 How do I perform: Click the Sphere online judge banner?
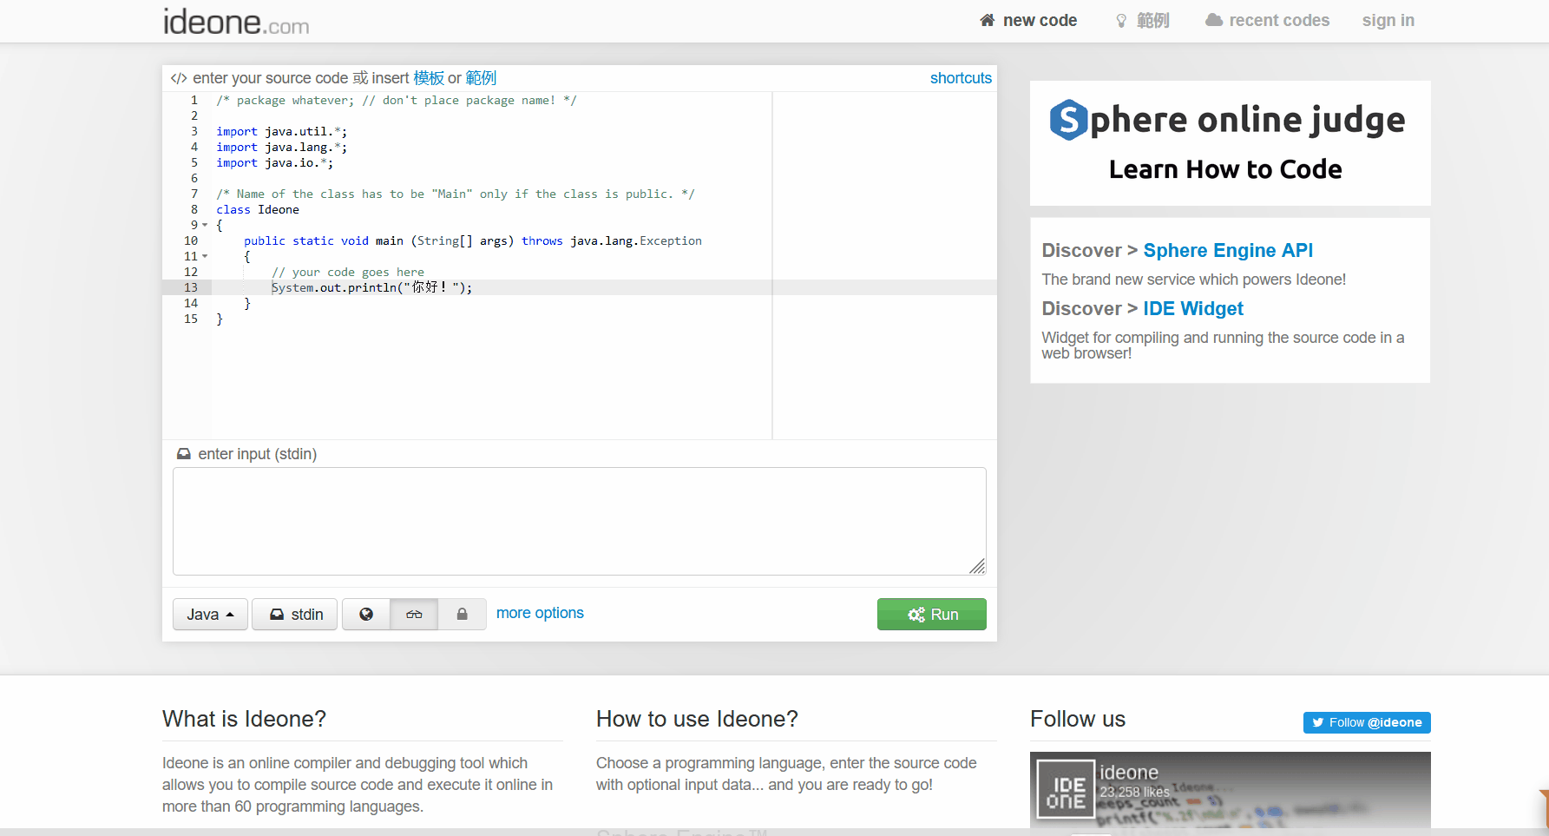(1230, 143)
